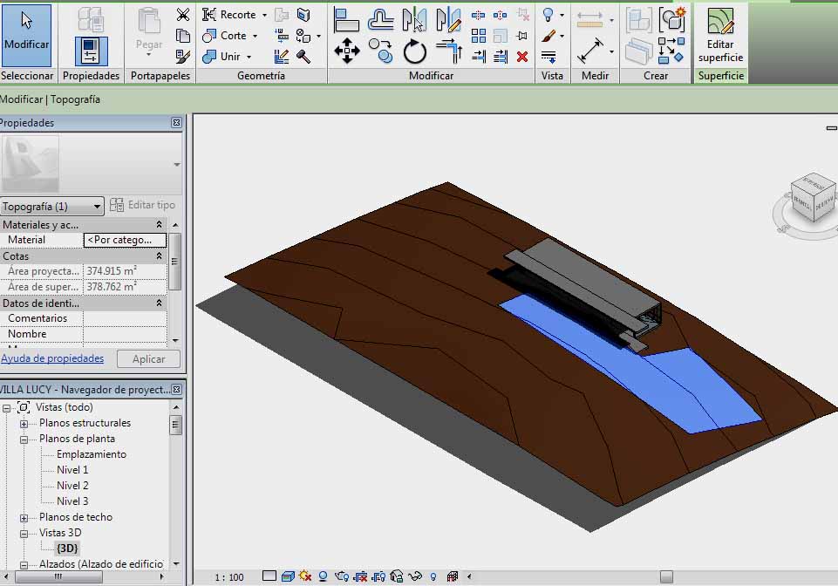The width and height of the screenshot is (838, 586).
Task: Click the Cut to clipboard scissors icon
Action: pyautogui.click(x=183, y=15)
